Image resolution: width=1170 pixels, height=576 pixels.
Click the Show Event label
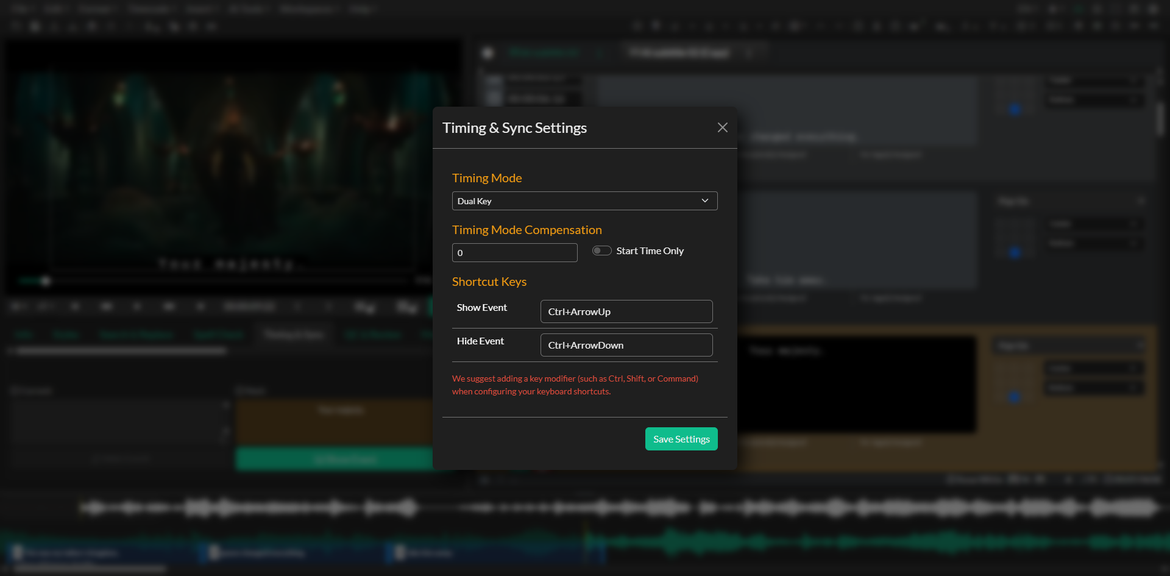pyautogui.click(x=482, y=308)
